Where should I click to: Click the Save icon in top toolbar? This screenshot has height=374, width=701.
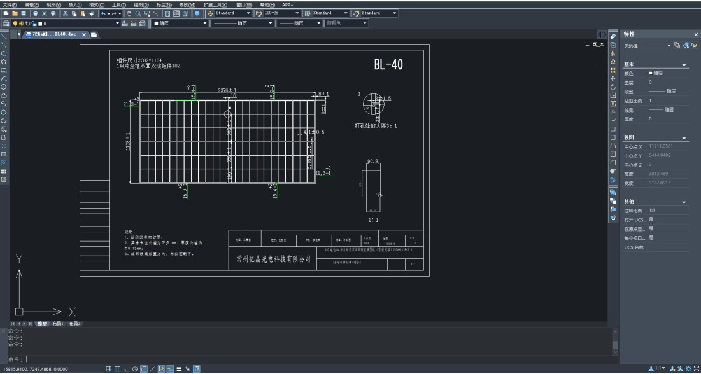click(x=24, y=13)
